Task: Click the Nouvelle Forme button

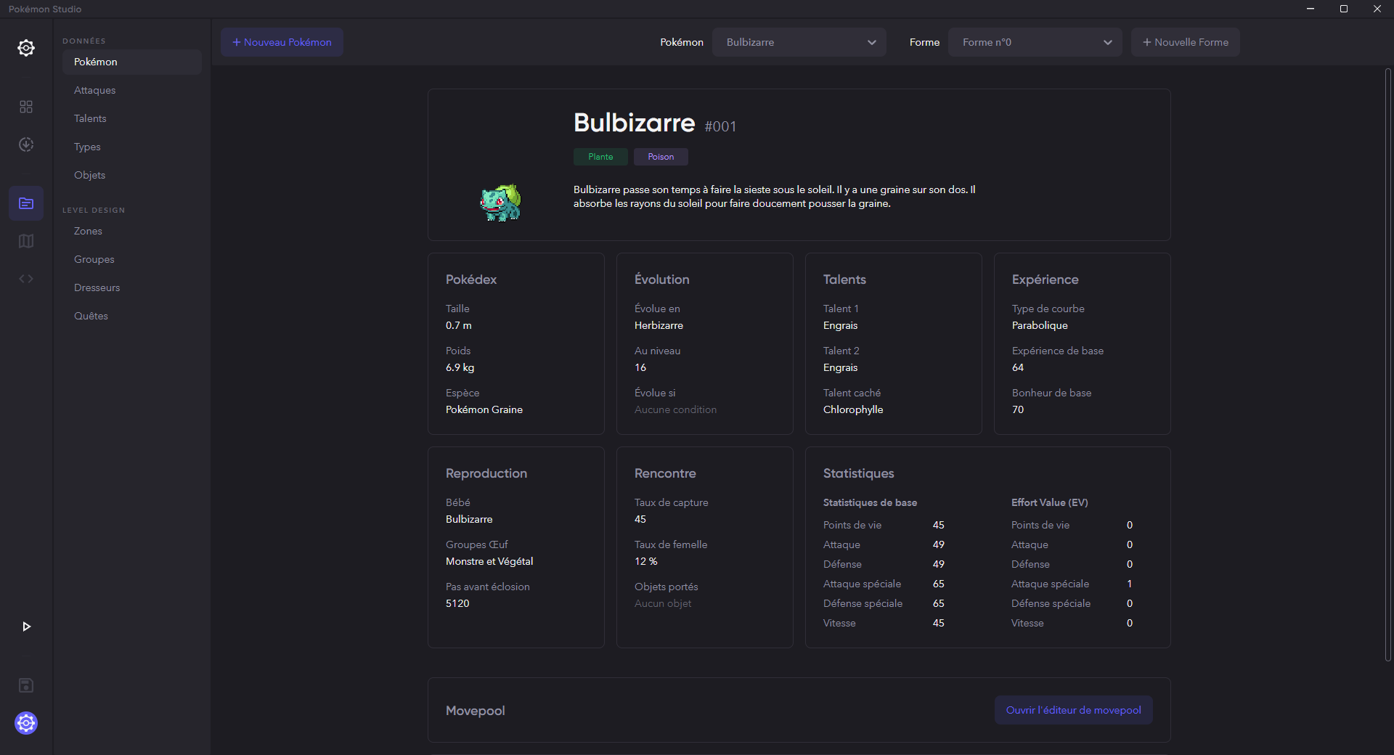Action: click(x=1185, y=42)
